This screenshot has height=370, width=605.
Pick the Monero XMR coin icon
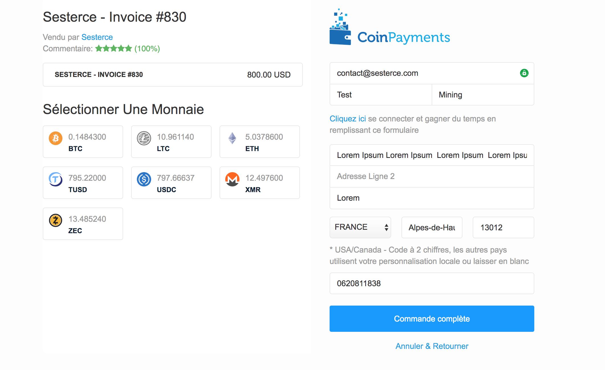[x=232, y=179]
